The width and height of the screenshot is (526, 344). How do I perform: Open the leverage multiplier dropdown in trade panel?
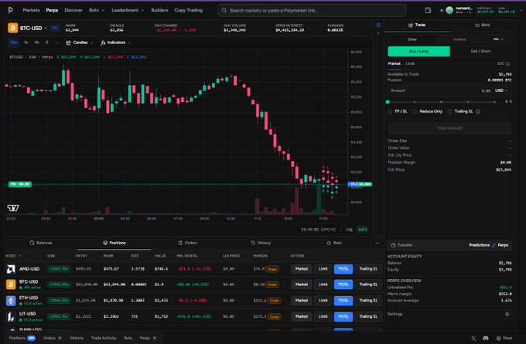pos(498,39)
